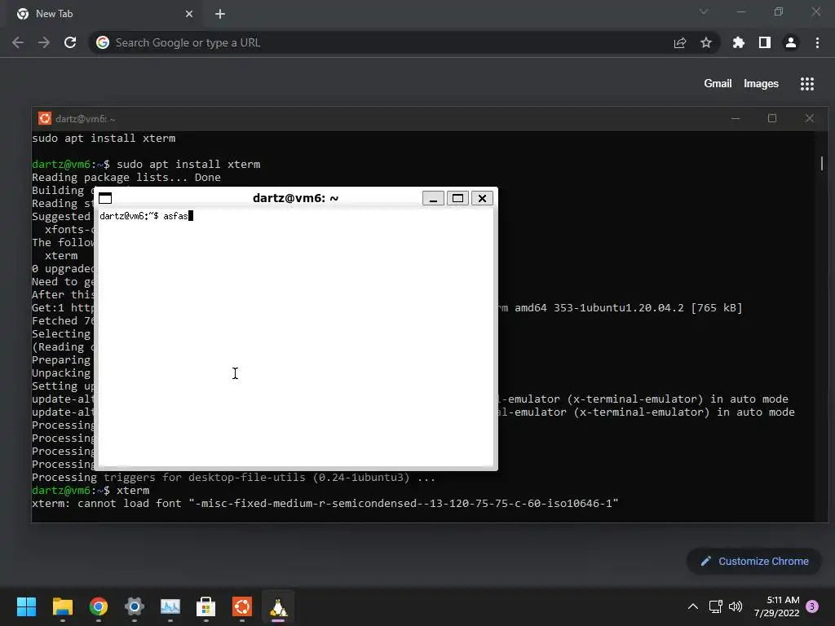Viewport: 835px width, 626px height.
Task: Reload the page in Chrome
Action: 70,42
